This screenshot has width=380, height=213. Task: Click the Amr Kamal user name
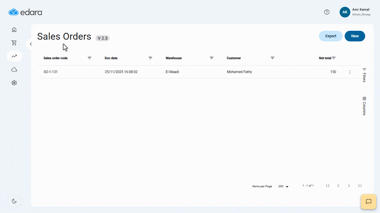361,9
